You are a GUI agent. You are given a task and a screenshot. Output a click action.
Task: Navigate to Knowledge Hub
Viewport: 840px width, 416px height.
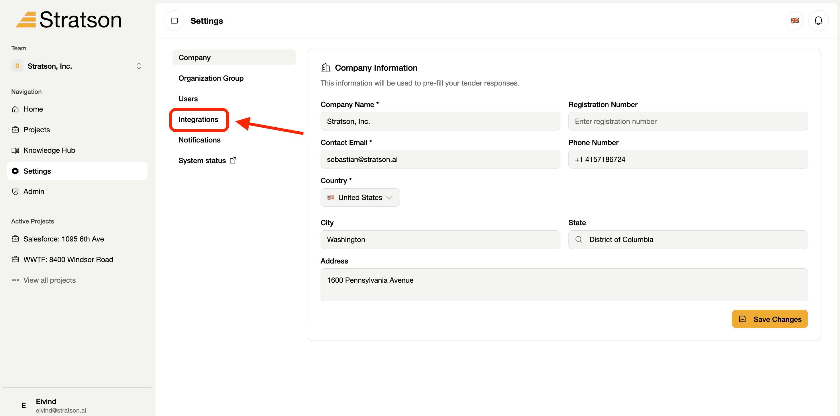(77, 150)
